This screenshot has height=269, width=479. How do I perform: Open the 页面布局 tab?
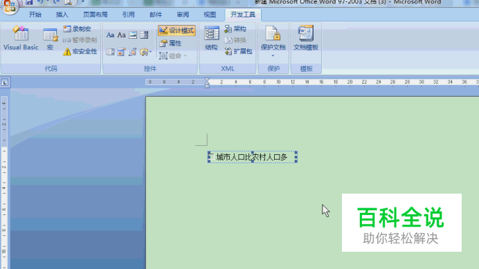coord(96,15)
